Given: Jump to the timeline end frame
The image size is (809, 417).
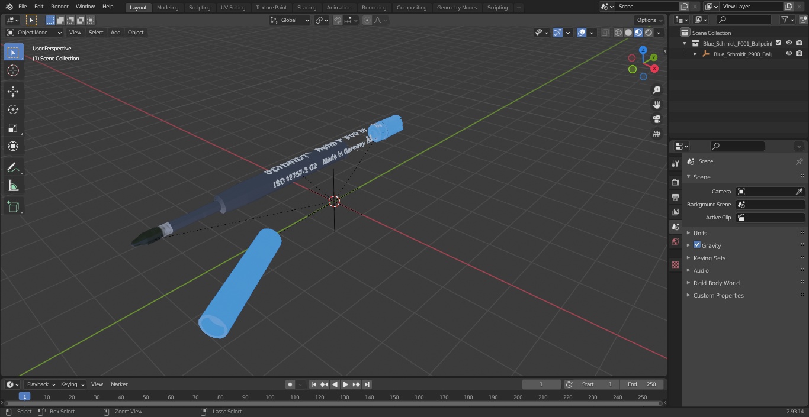Looking at the screenshot, I should [367, 384].
